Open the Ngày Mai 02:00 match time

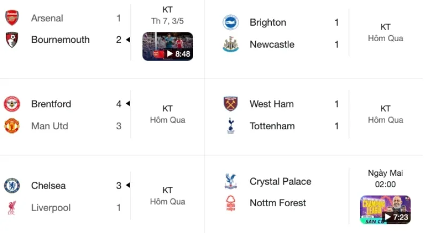pos(385,178)
